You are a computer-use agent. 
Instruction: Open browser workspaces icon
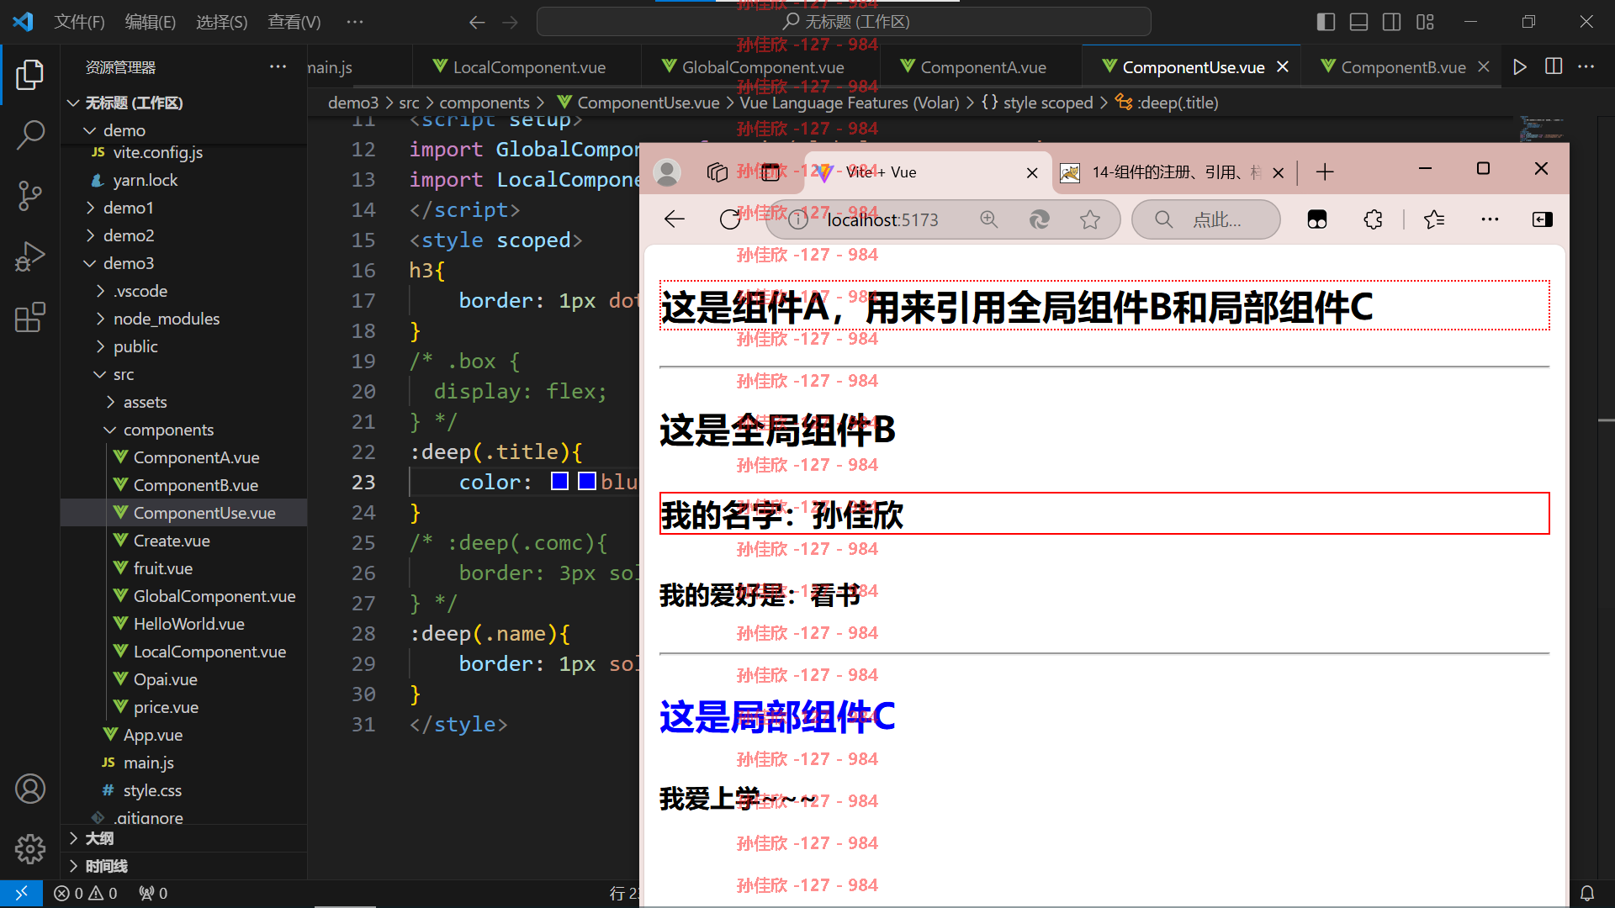coord(717,172)
